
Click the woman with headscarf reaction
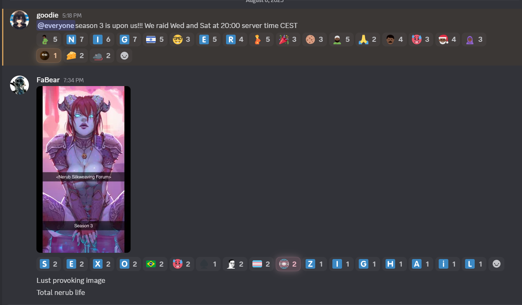[x=474, y=40]
